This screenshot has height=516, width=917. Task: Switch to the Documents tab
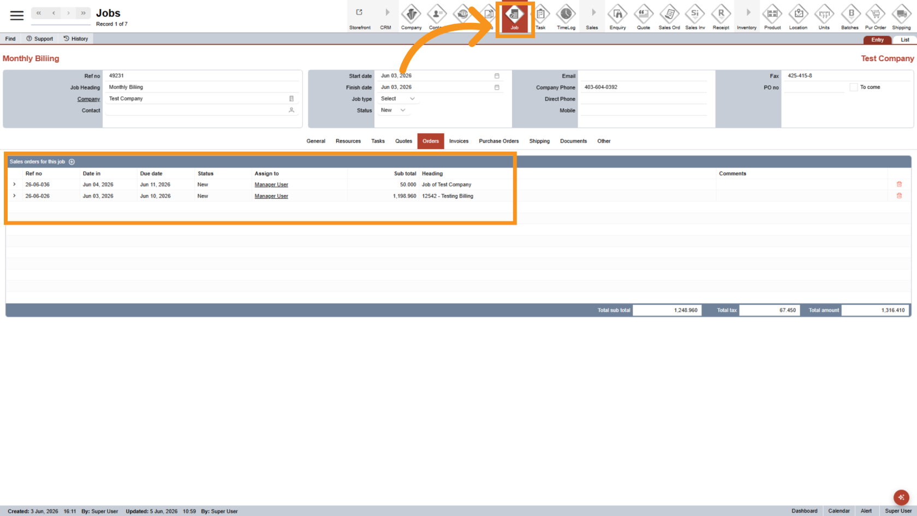click(x=573, y=141)
